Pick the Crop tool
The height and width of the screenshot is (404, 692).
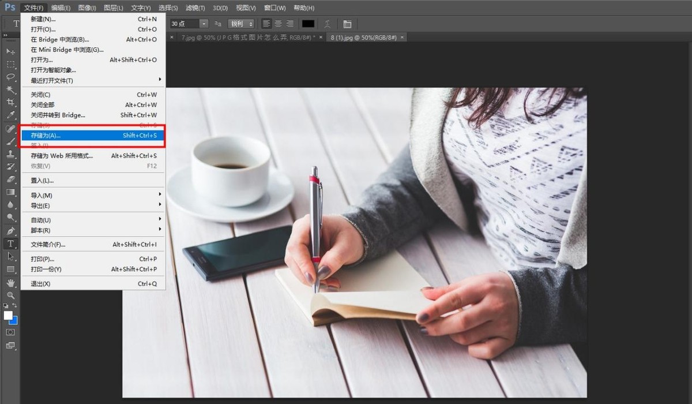coord(10,102)
